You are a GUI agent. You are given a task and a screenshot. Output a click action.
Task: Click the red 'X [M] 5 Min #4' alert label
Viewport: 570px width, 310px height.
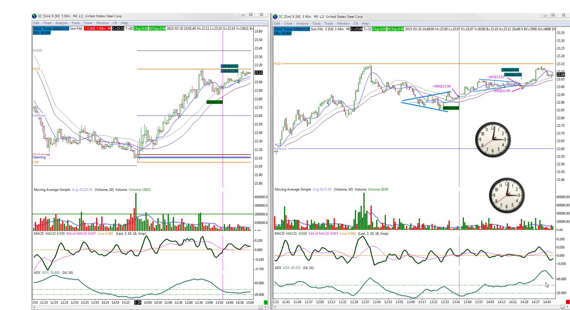tap(98, 29)
